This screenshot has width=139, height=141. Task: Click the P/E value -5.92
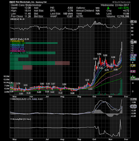click(70, 8)
